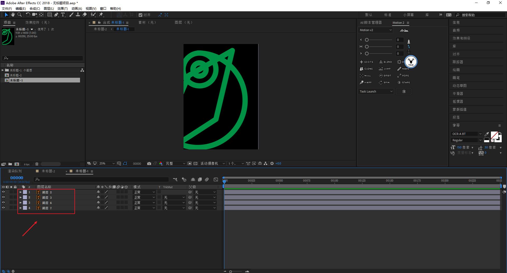
Task: Click the snapshot camera icon in viewer
Action: [x=149, y=163]
